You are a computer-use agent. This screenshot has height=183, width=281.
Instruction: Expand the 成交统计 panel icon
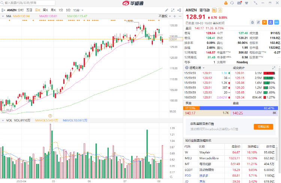[274, 68]
